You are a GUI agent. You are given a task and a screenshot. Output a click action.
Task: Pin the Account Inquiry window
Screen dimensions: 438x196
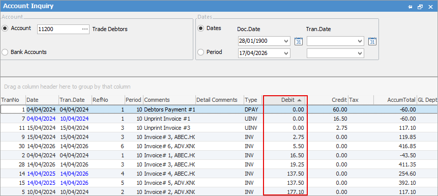pos(410,7)
